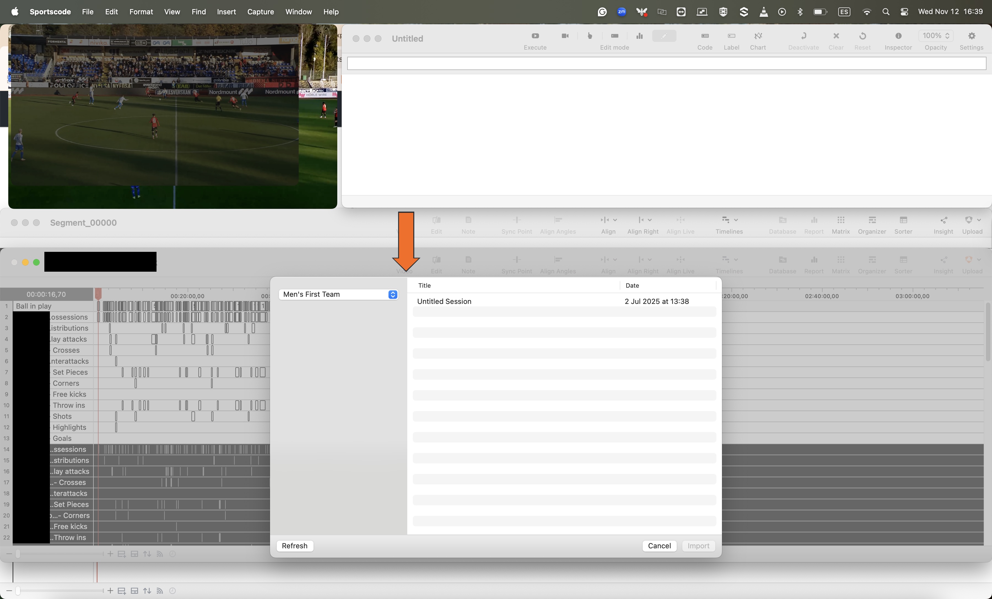The width and height of the screenshot is (992, 599).
Task: Click the feed icon on Segment_00000 bottom bar
Action: (160, 590)
